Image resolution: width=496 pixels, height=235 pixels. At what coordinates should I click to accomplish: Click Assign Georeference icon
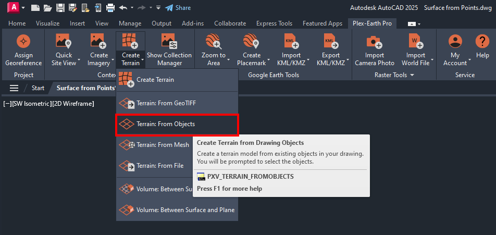click(23, 41)
